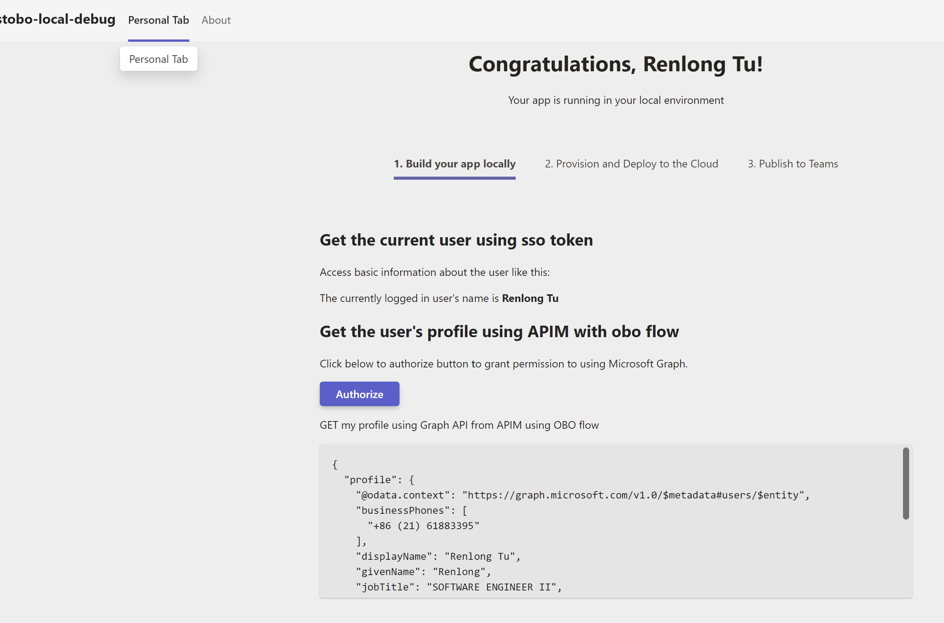
Task: Go to Publish to Teams step
Action: pos(792,164)
